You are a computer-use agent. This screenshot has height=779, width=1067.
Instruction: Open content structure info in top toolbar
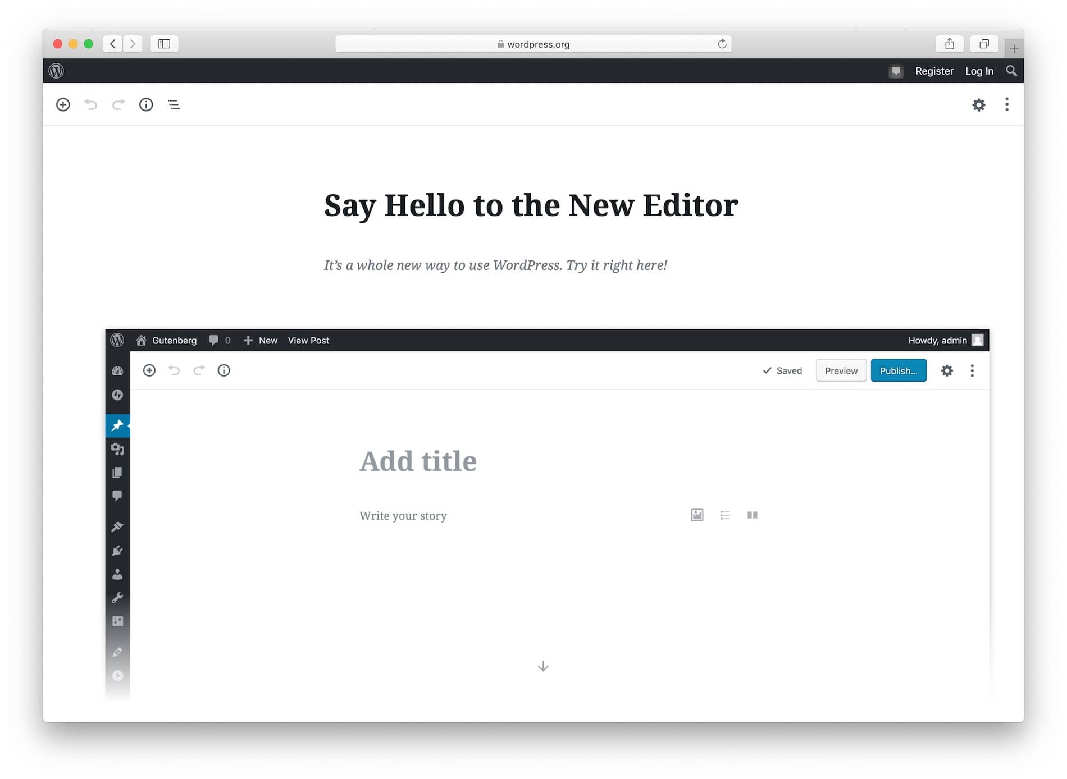(x=146, y=104)
